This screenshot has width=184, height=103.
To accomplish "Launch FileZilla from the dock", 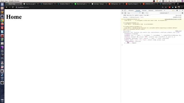I will tap(2, 28).
